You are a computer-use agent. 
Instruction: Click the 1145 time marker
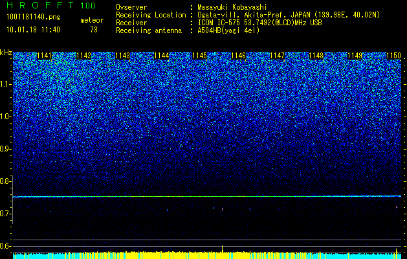(200, 56)
